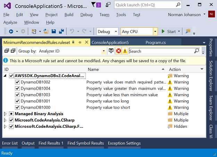Open the Debug configuration dropdown
This screenshot has width=217, height=157.
click(116, 31)
